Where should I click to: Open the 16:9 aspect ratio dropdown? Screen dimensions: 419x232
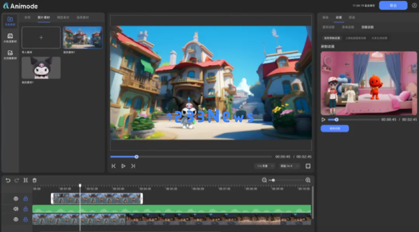(289, 166)
